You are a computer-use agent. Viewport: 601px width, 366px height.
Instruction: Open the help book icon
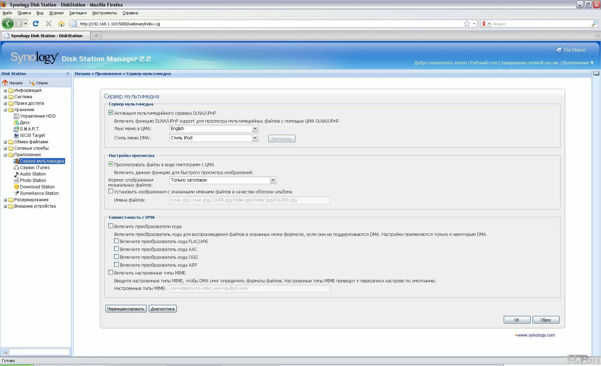click(x=596, y=73)
